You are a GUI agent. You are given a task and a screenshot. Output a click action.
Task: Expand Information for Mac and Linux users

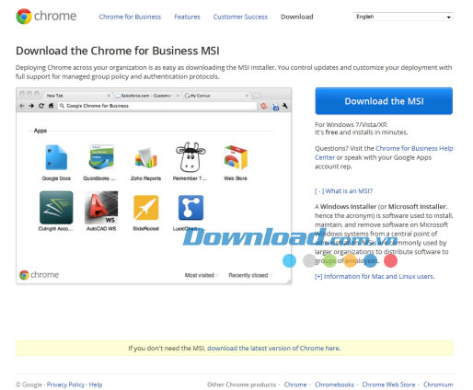(375, 276)
